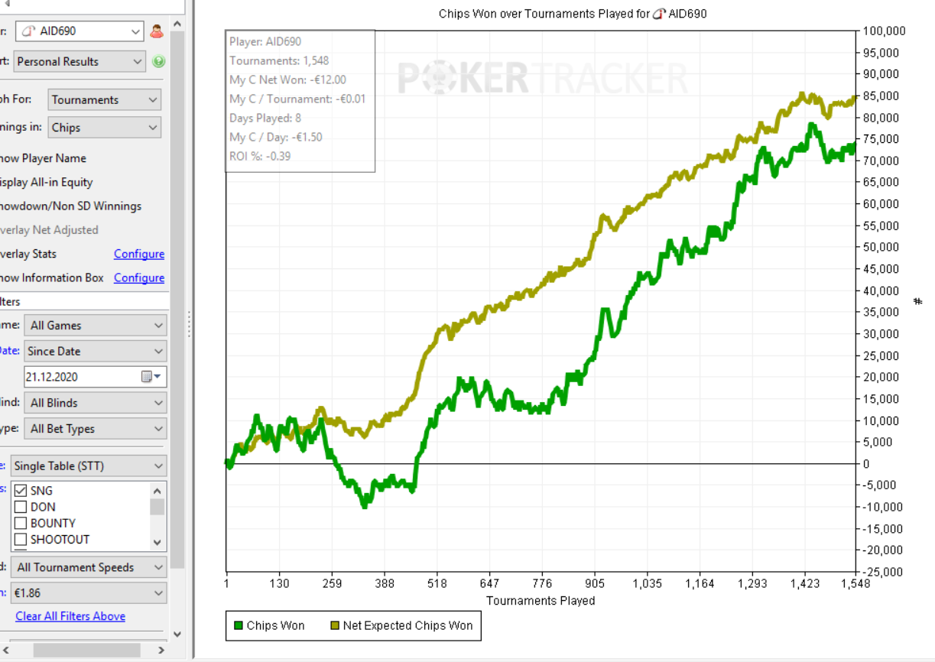Tick the BOUNTY checkbox
Viewport: 935px width, 662px height.
pyautogui.click(x=21, y=523)
